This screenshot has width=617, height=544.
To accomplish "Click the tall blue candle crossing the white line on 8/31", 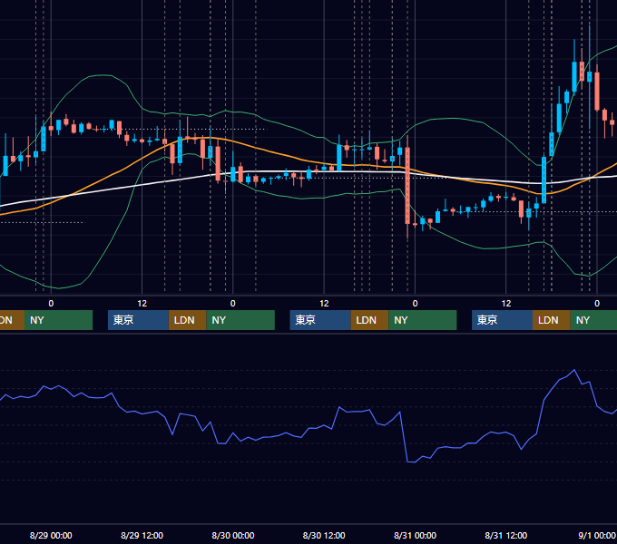I will click(x=544, y=180).
